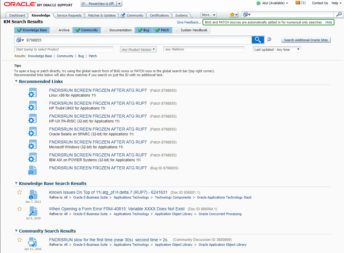This screenshot has height=253, width=344.
Task: Open the Atul (Available) user menu
Action: pyautogui.click(x=275, y=3)
